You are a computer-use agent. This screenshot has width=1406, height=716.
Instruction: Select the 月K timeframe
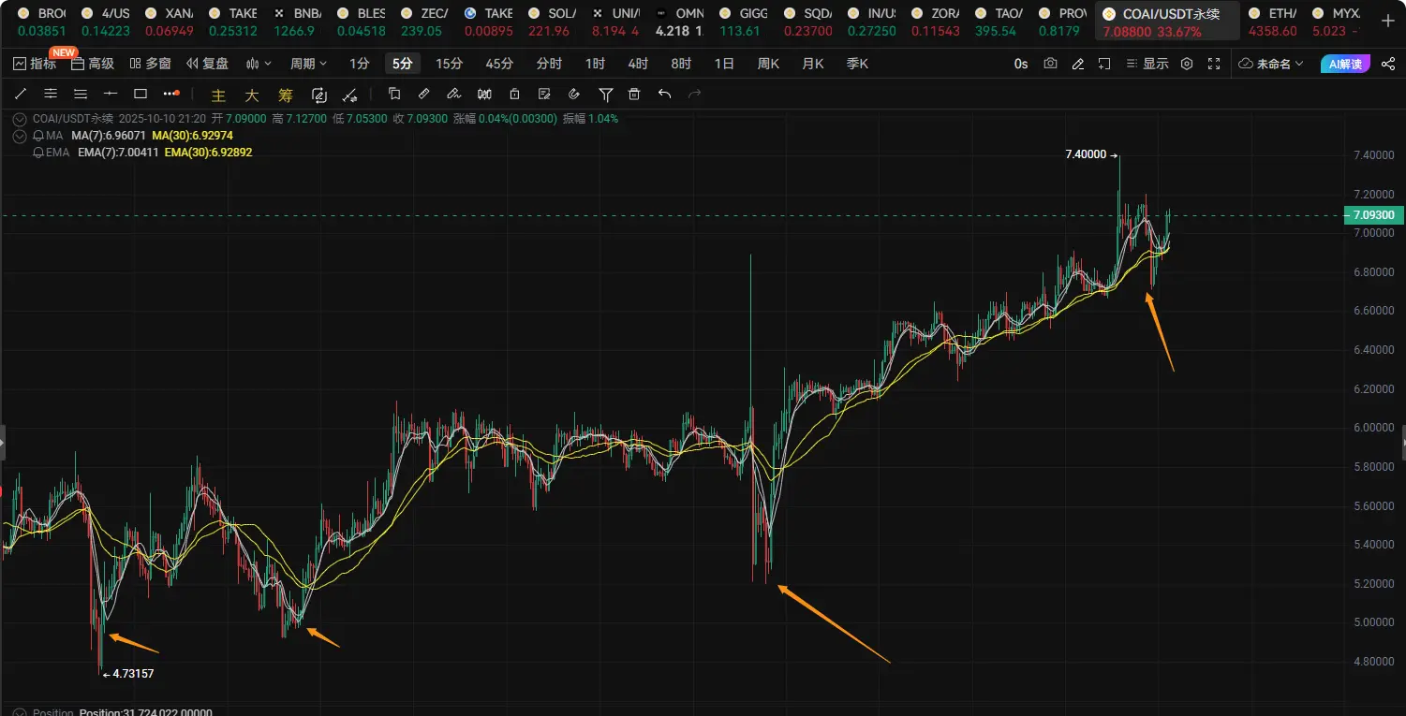click(x=813, y=64)
